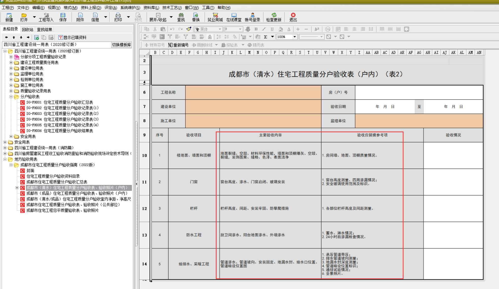
Task: Switch to the 回收站 tab
Action: (x=27, y=30)
